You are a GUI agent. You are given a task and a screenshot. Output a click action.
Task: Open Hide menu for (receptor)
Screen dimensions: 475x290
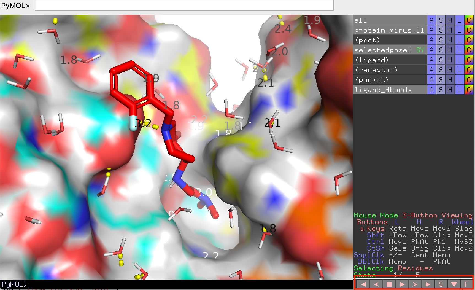click(x=450, y=70)
